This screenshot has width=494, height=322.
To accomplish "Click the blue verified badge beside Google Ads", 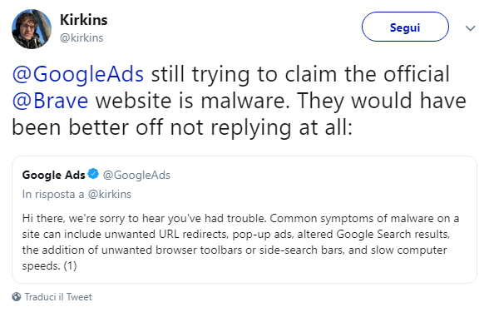I will [93, 174].
